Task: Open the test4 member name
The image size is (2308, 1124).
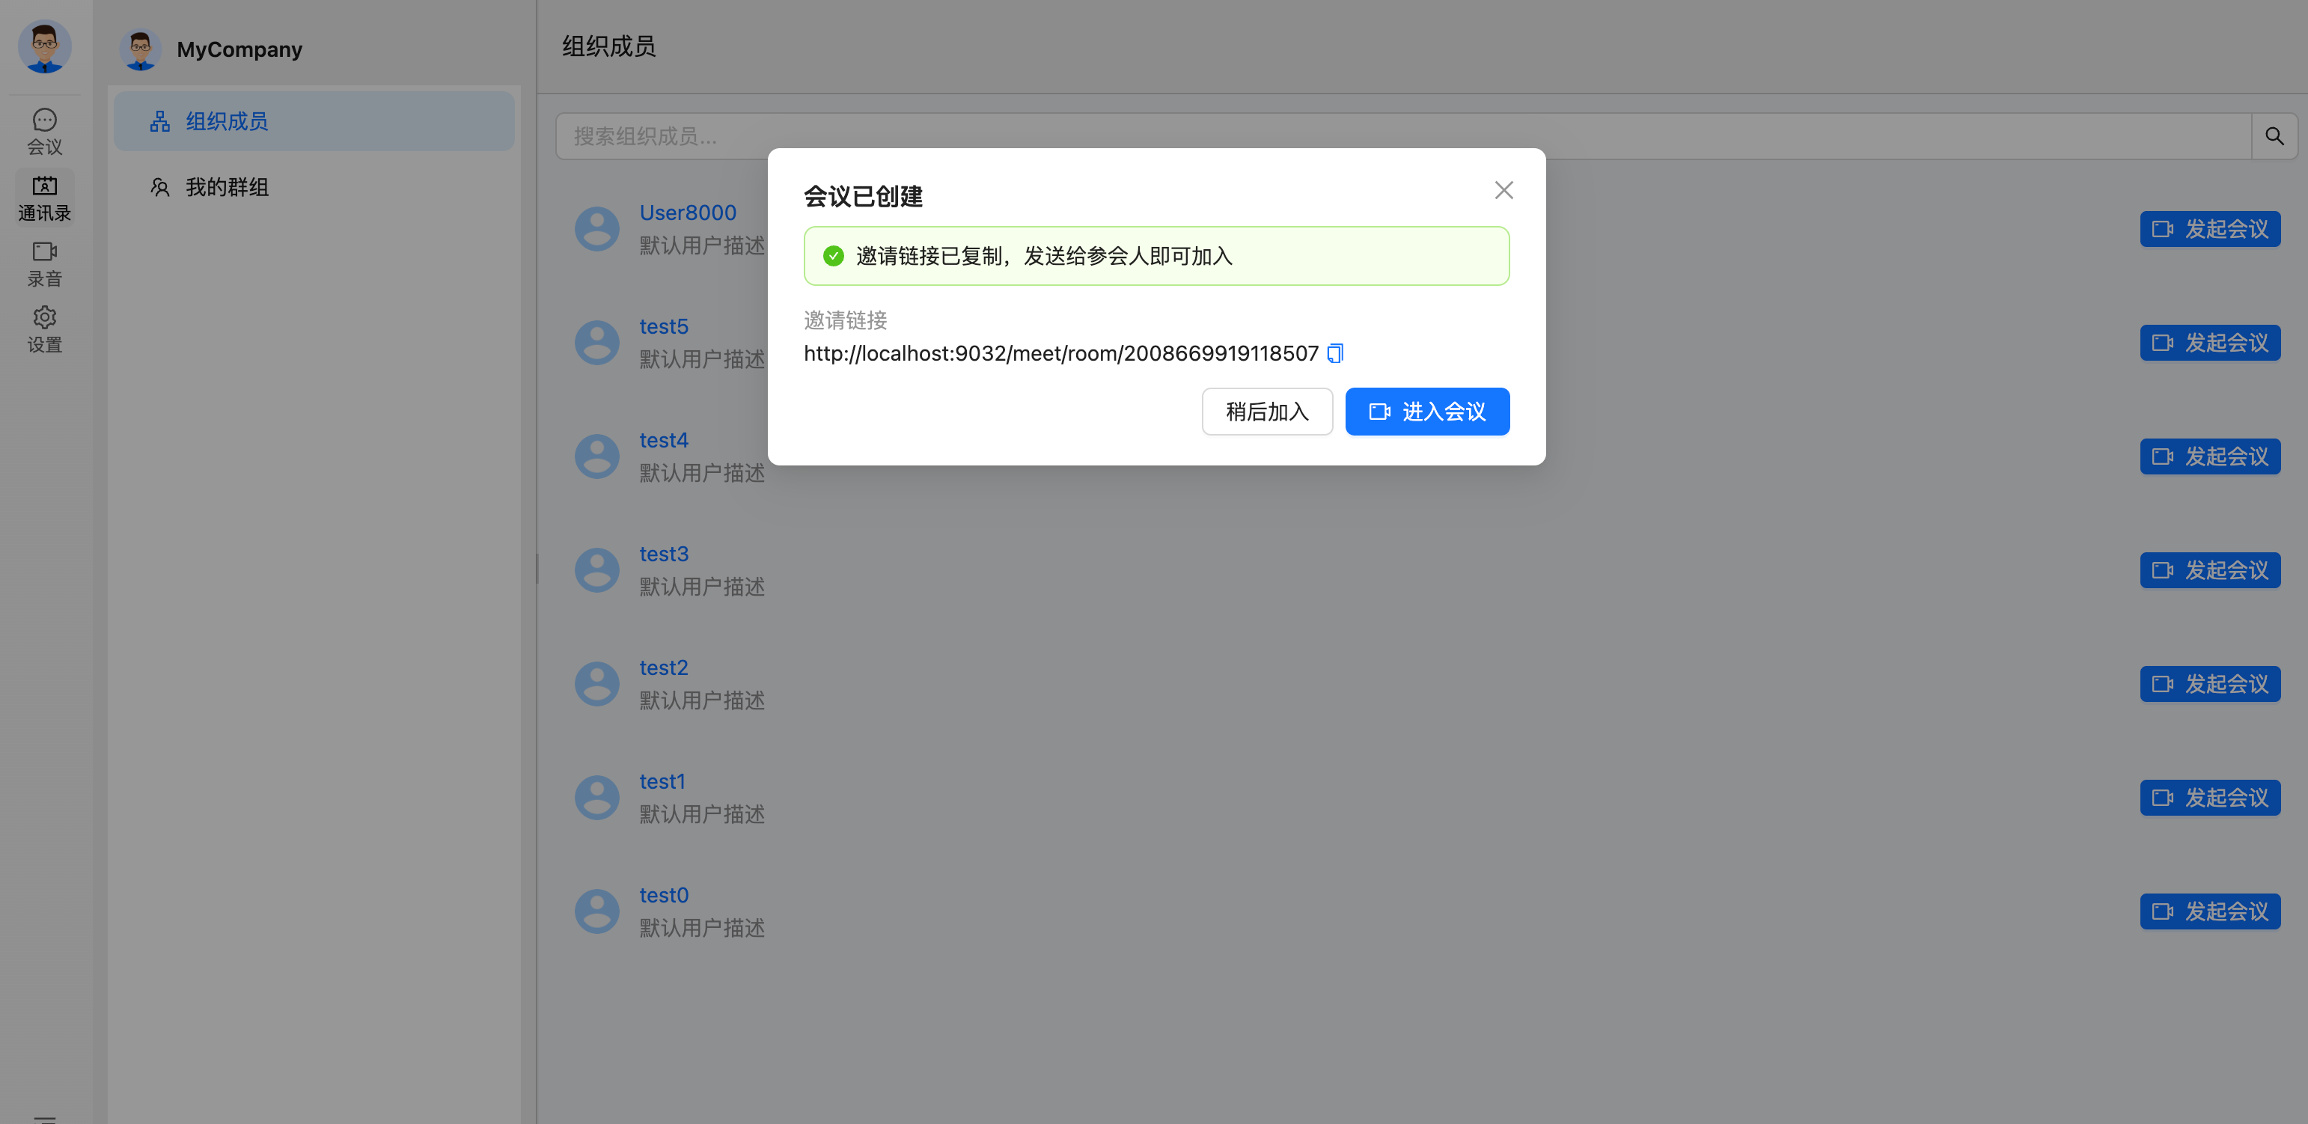Action: (664, 441)
